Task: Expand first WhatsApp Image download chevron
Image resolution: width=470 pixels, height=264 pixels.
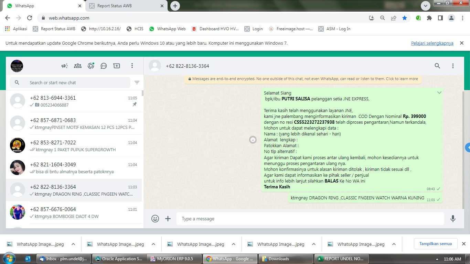Action: click(73, 244)
